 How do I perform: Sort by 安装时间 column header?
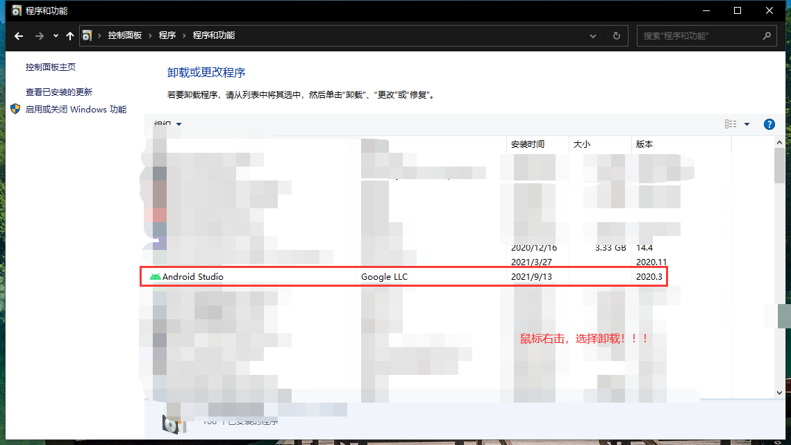[x=538, y=144]
